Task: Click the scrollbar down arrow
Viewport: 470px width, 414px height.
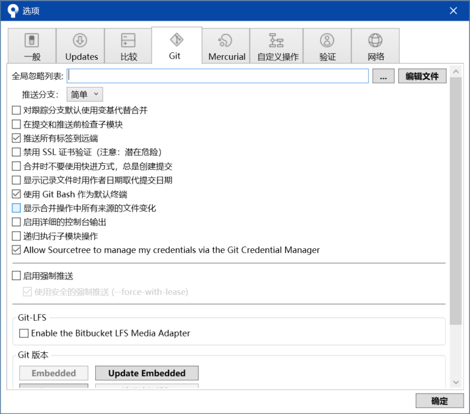Action: coord(456,382)
